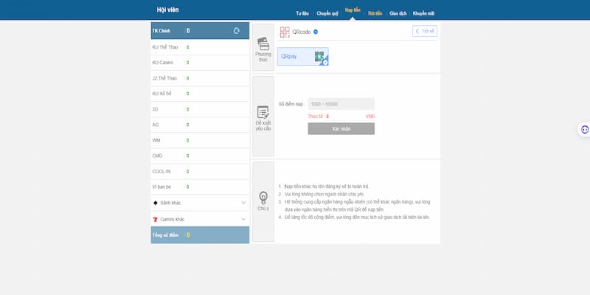Refresh the TK Chính balance
590x295 pixels.
(x=236, y=31)
